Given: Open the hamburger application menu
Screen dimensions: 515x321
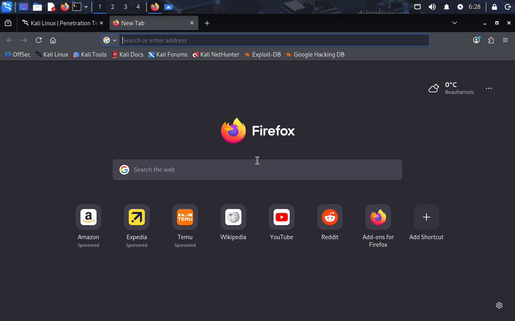Looking at the screenshot, I should tap(505, 40).
